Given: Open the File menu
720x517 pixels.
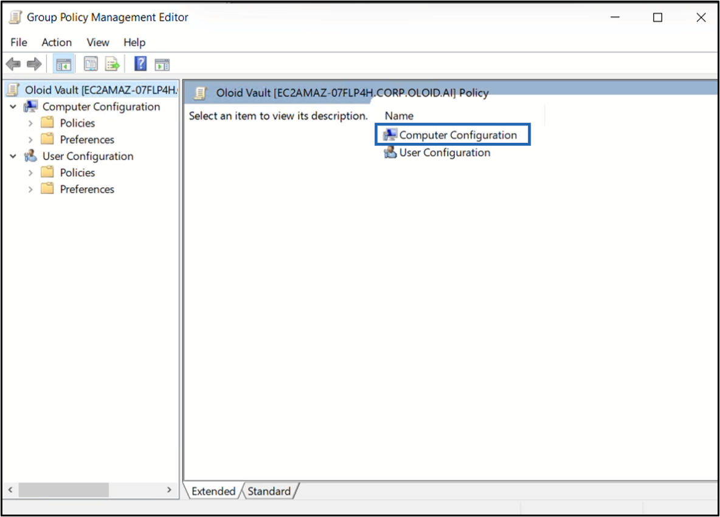Looking at the screenshot, I should click(x=19, y=42).
